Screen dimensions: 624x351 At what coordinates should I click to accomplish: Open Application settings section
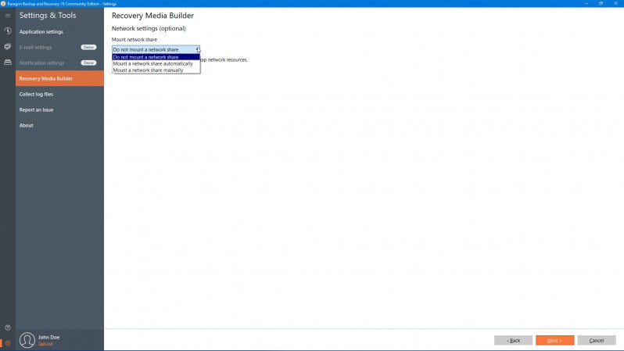coord(41,32)
